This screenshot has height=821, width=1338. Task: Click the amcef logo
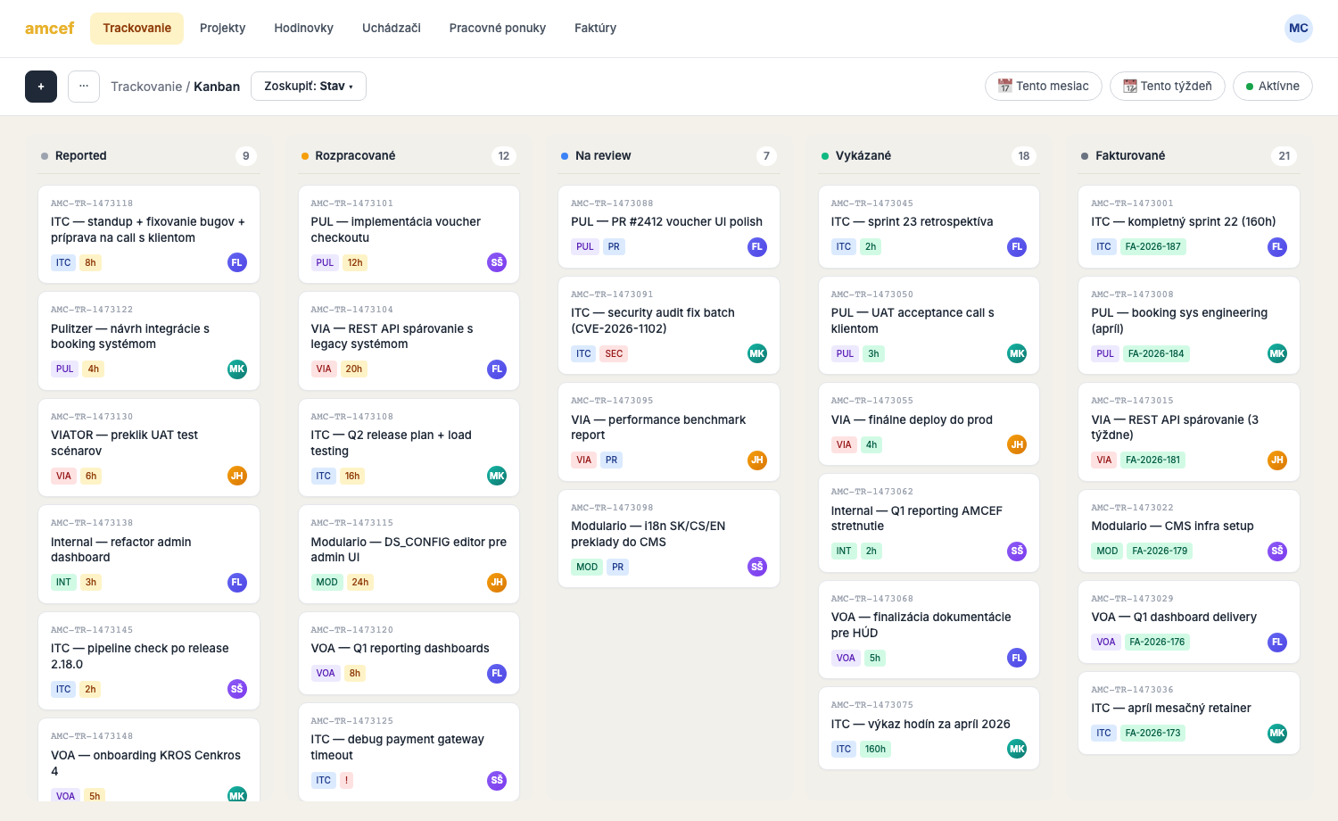[49, 29]
